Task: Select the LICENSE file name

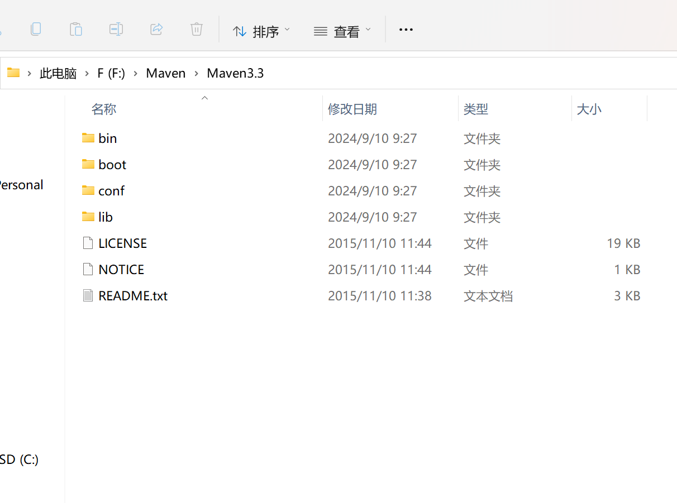Action: (123, 243)
